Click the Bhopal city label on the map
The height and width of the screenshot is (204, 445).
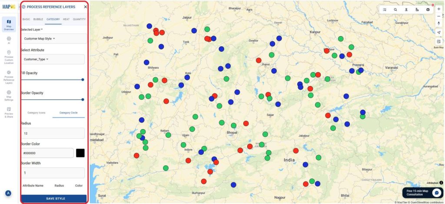[x=232, y=132]
